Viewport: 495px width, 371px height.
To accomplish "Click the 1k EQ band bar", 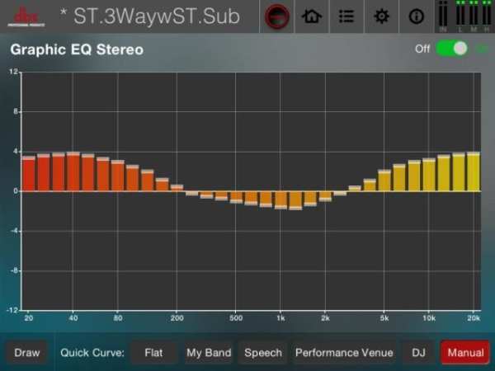I will point(280,200).
